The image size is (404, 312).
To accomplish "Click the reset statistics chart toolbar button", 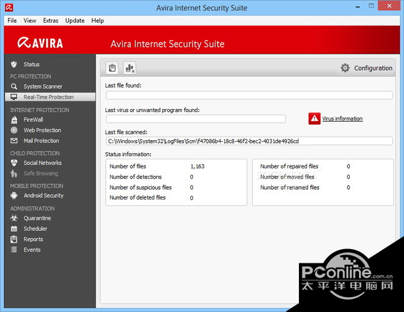I will pos(130,68).
